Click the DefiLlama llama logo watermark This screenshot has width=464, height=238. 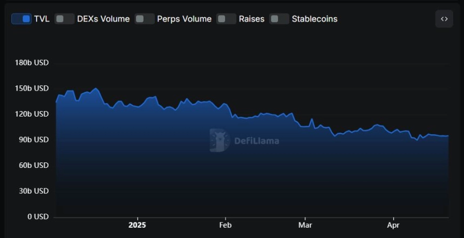(220, 140)
